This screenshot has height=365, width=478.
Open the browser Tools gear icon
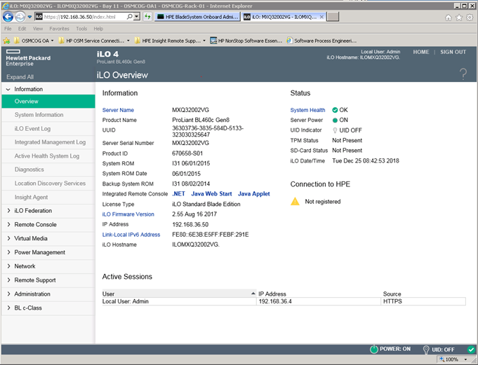pos(470,18)
